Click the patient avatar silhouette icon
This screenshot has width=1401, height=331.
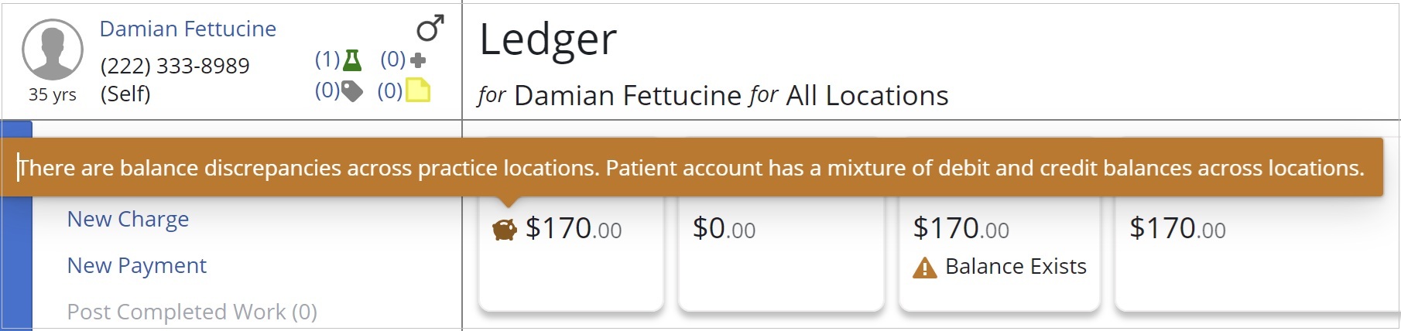click(53, 50)
